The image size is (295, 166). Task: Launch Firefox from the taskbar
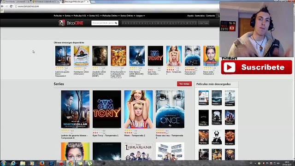coord(42,163)
